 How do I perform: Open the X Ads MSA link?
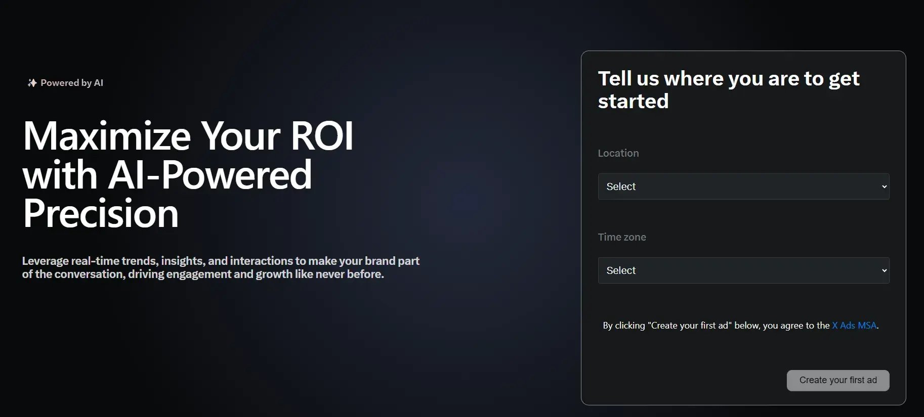coord(854,326)
